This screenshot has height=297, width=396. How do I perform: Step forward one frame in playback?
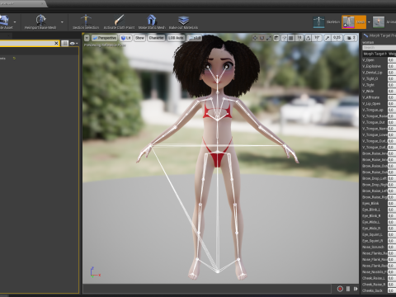(356, 289)
